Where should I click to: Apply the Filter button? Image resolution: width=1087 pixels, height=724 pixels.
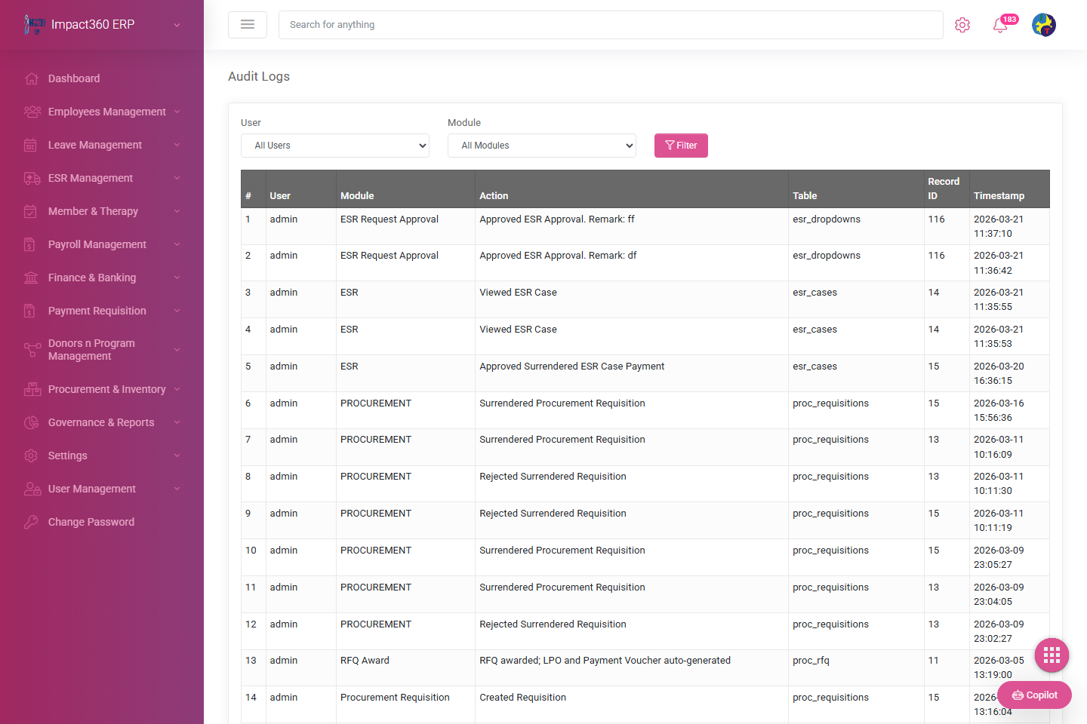coord(681,146)
